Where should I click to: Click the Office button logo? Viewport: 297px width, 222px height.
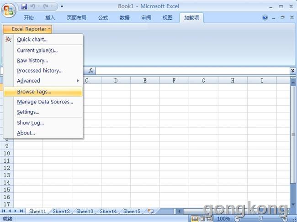[9, 10]
